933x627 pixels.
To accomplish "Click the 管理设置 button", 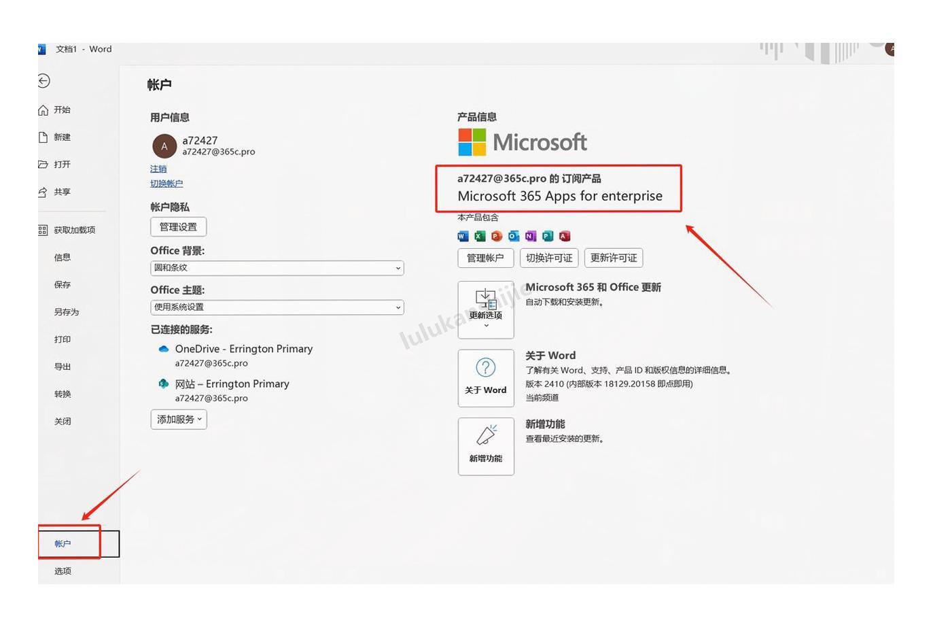I will coord(178,227).
